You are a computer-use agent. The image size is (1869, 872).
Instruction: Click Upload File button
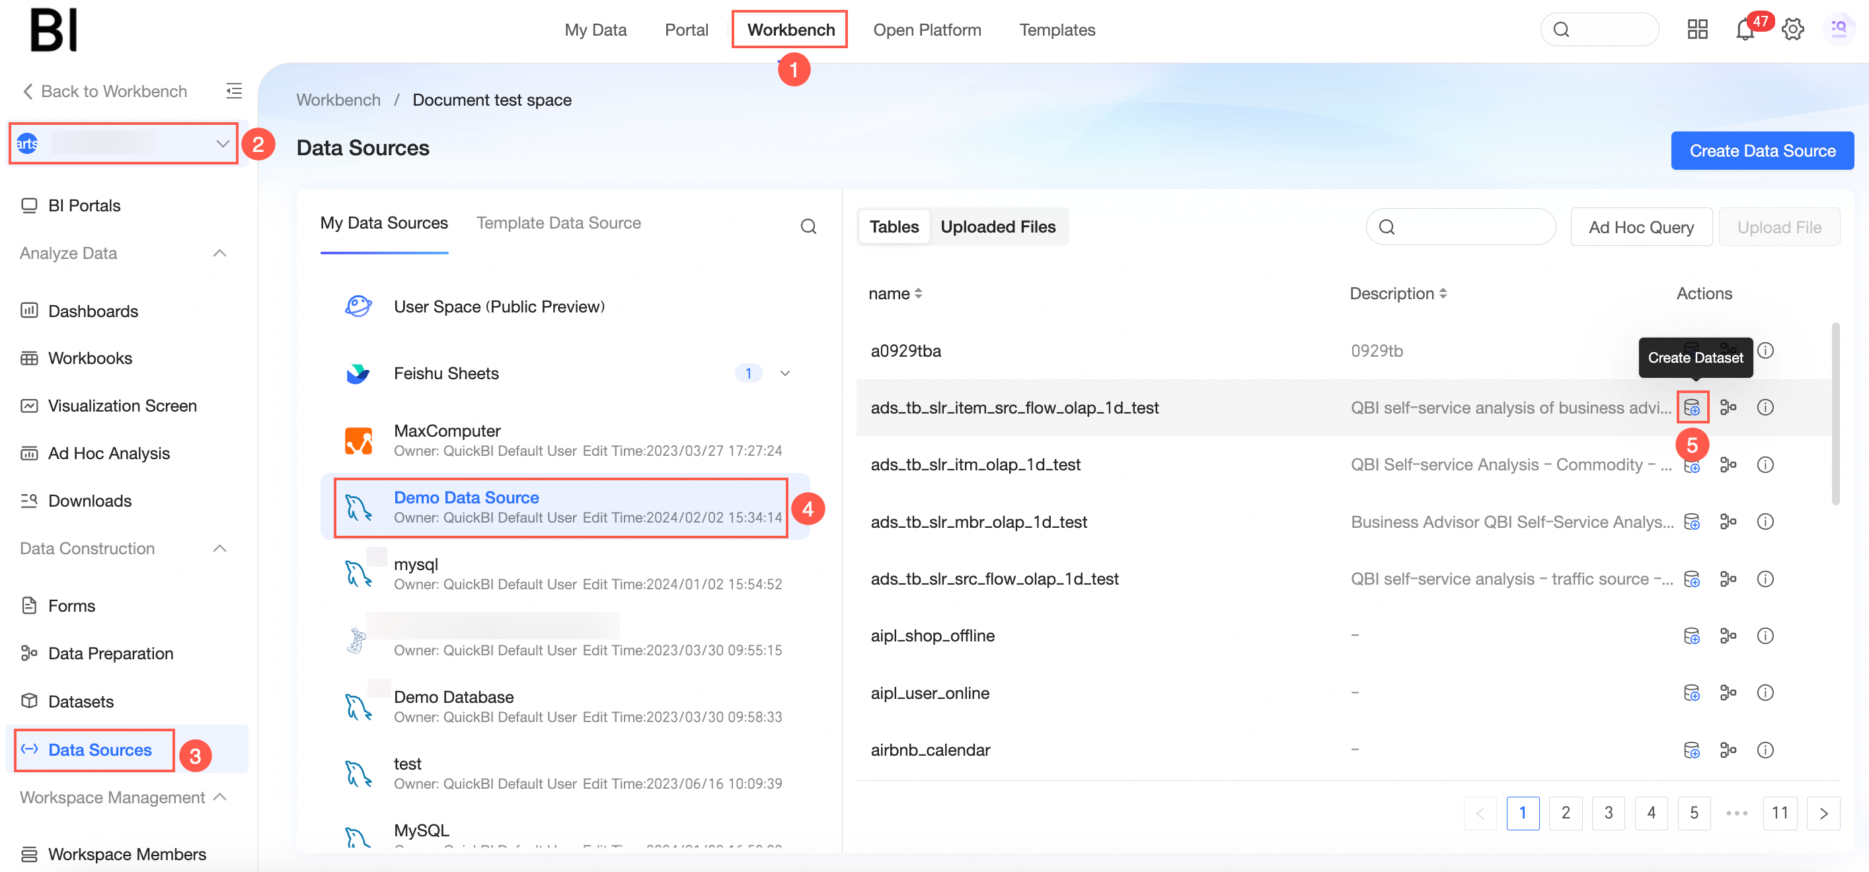pos(1778,227)
